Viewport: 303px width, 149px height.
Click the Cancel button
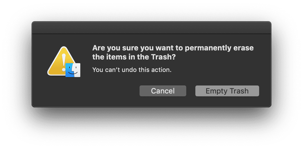click(163, 91)
